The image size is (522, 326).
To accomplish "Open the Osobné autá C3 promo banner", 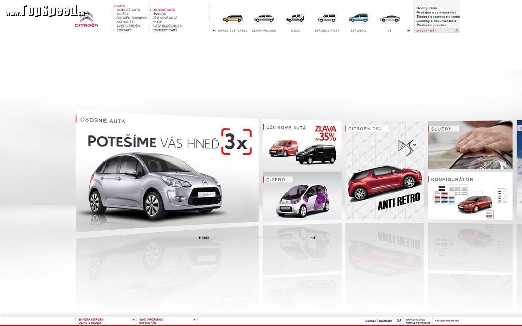I will tap(167, 171).
